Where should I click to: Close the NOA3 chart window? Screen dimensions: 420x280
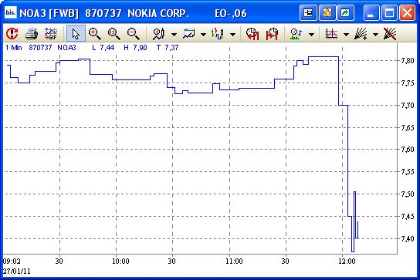pyautogui.click(x=407, y=12)
